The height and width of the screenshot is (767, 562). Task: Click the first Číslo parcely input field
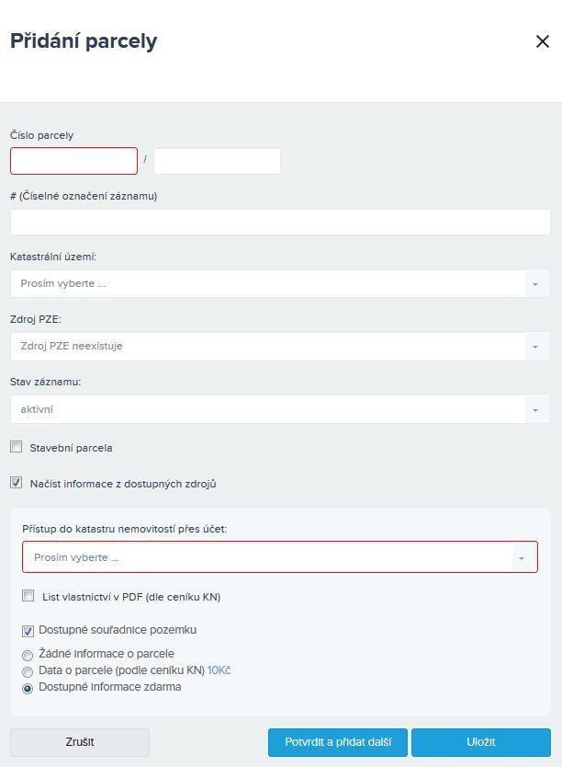(x=73, y=161)
